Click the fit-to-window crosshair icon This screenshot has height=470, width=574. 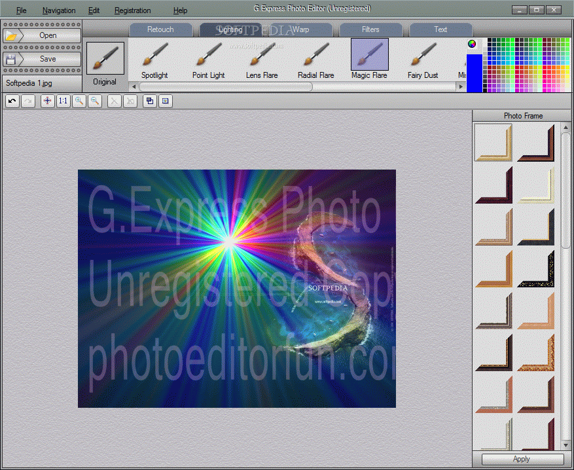[48, 101]
